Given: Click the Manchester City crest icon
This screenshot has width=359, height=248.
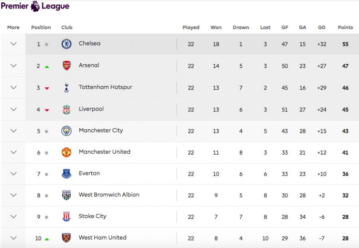Looking at the screenshot, I should [67, 131].
